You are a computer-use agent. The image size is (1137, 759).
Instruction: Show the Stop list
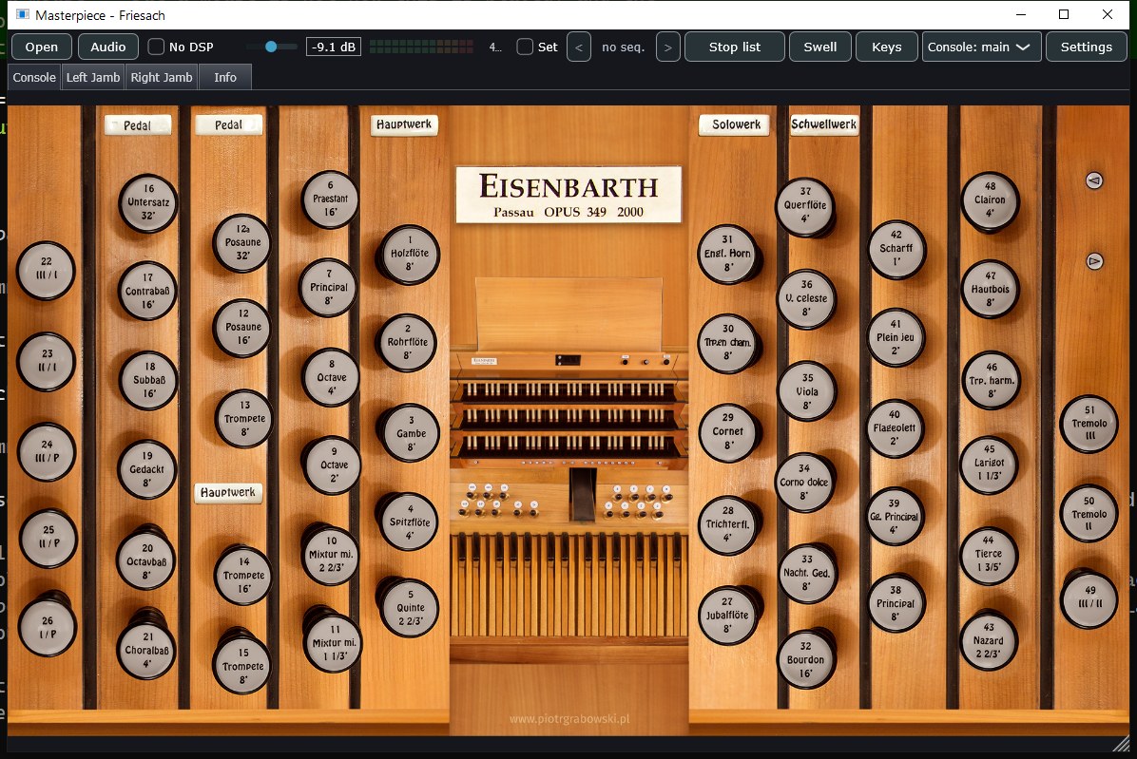(735, 47)
